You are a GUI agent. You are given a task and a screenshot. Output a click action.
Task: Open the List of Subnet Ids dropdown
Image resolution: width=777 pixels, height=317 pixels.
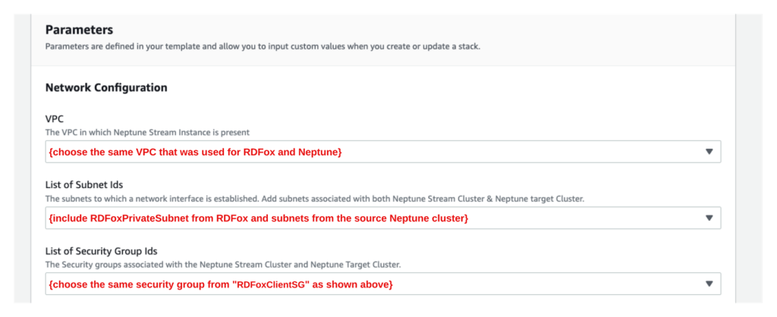[x=383, y=218]
